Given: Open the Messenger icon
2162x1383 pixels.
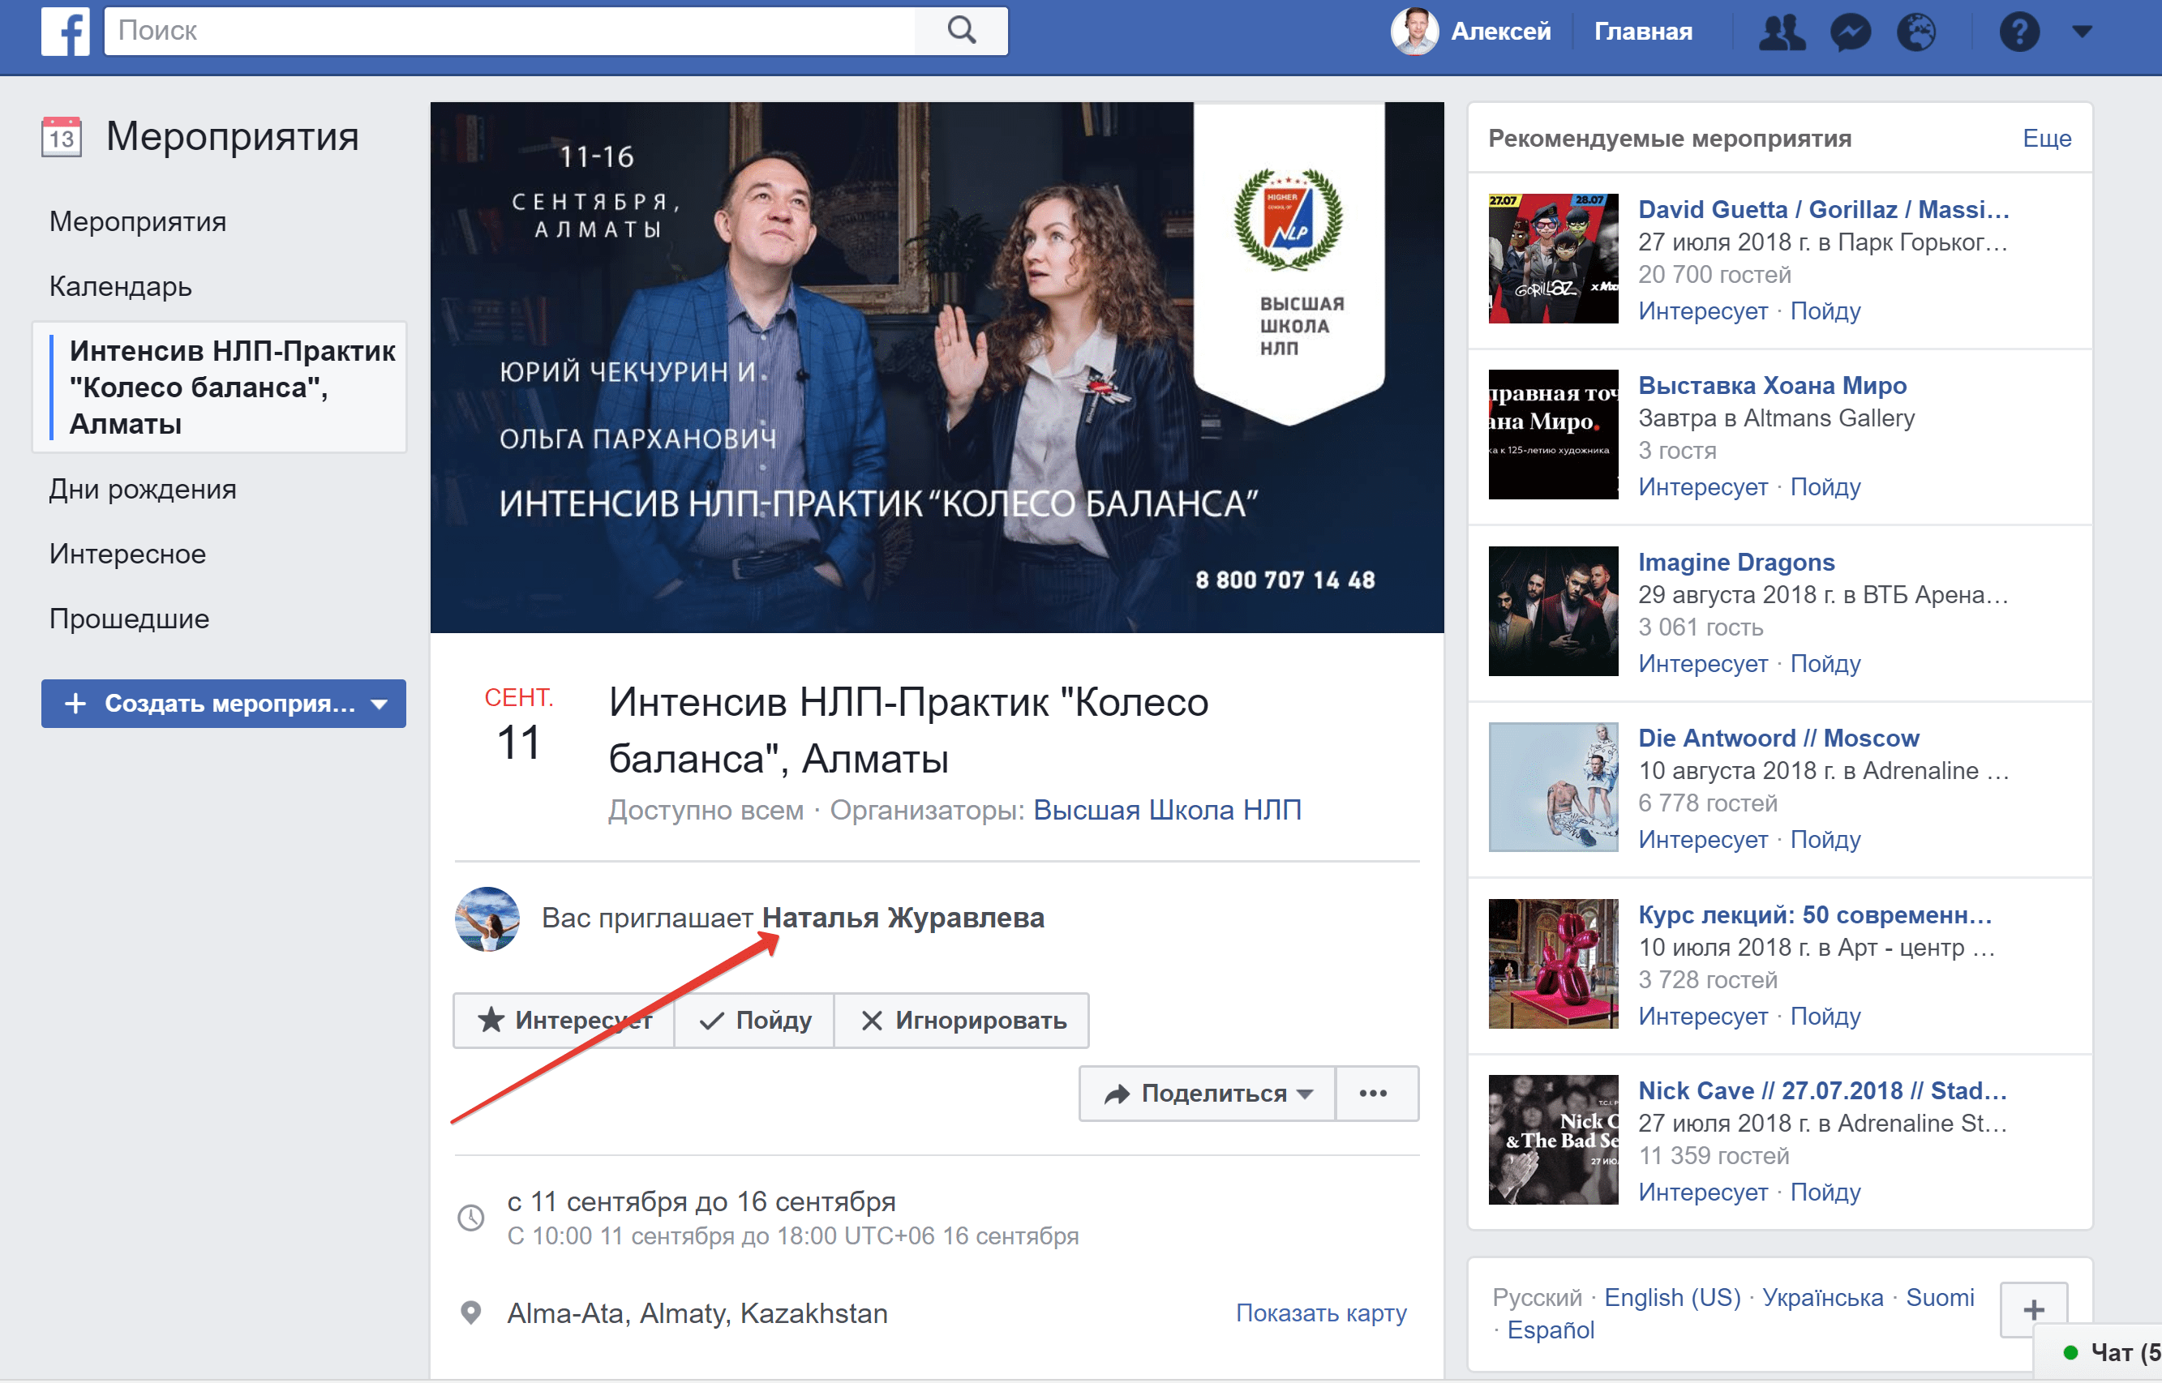Looking at the screenshot, I should (x=1850, y=32).
